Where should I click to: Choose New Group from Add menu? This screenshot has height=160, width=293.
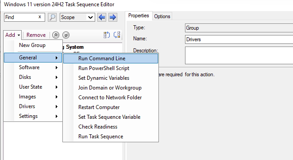(32, 45)
